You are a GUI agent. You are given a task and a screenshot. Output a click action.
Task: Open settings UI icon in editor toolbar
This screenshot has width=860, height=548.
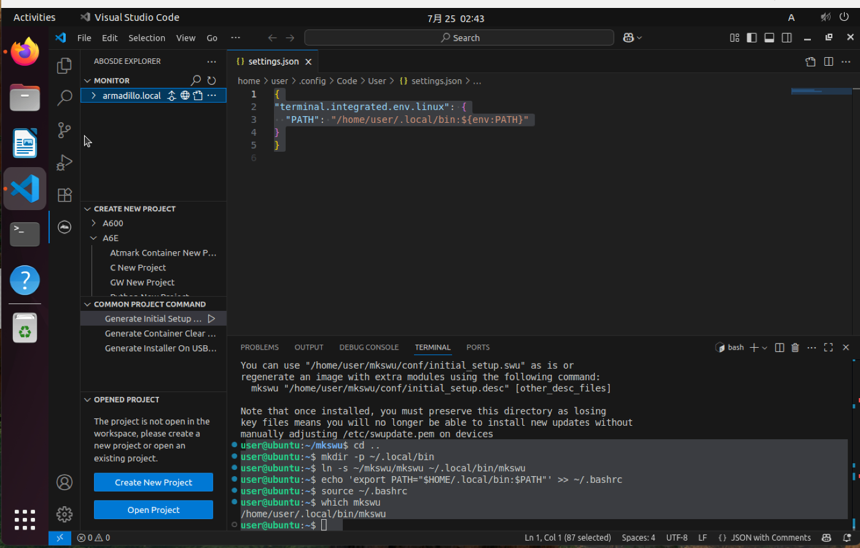[x=810, y=61]
